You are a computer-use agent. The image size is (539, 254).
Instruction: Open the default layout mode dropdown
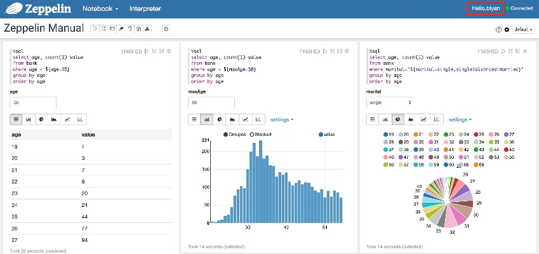point(524,30)
